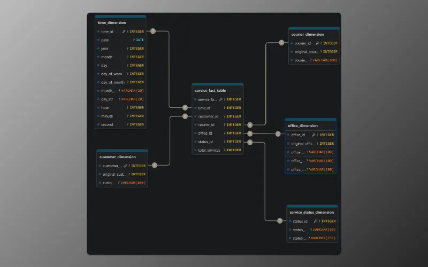The width and height of the screenshot is (428, 267).
Task: Select the 'n' marker next to fact table time_id
Action: 185,108
